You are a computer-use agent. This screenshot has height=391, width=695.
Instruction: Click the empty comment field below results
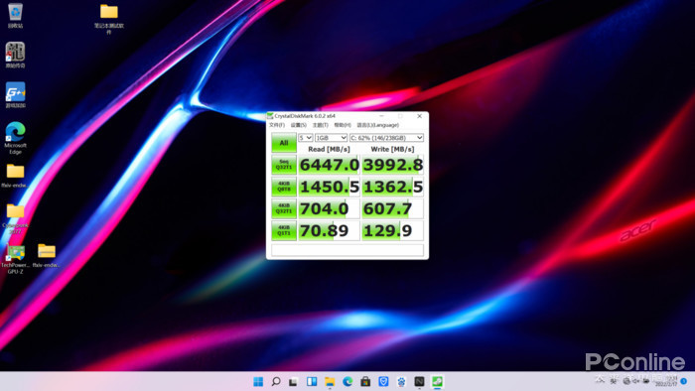[x=347, y=250]
